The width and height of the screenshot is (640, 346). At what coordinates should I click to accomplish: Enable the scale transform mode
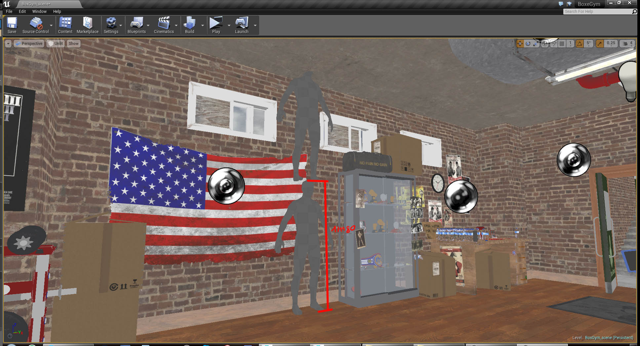(x=536, y=44)
